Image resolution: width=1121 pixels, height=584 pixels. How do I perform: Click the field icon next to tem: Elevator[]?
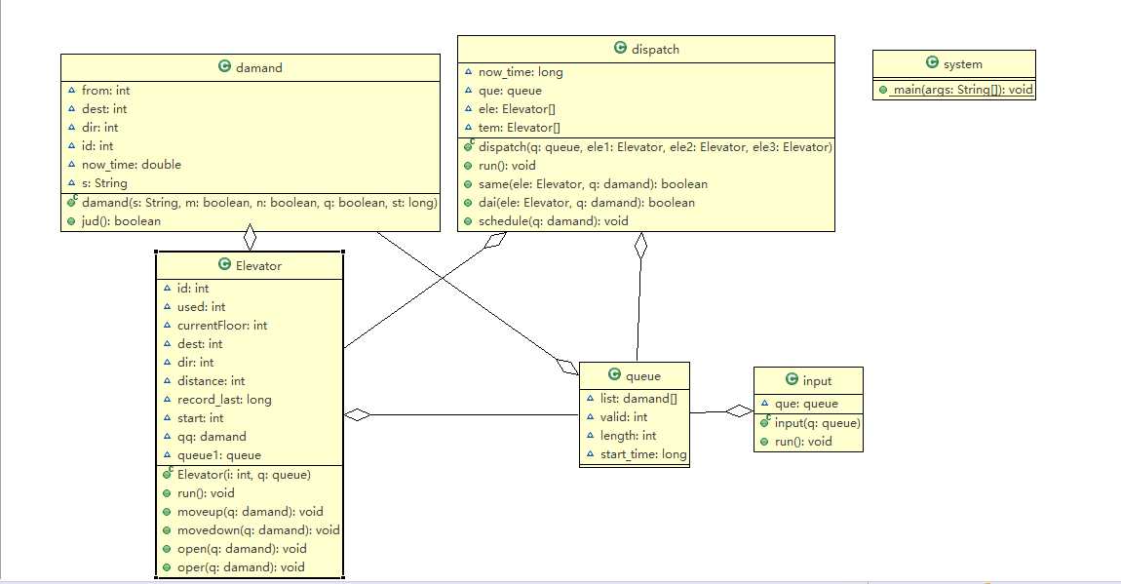click(x=468, y=128)
